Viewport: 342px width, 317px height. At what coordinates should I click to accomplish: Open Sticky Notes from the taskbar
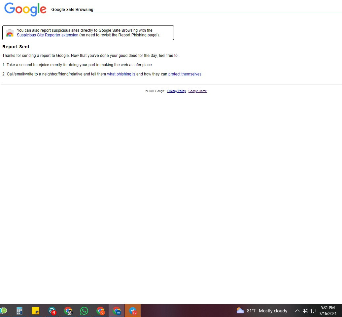click(x=36, y=311)
